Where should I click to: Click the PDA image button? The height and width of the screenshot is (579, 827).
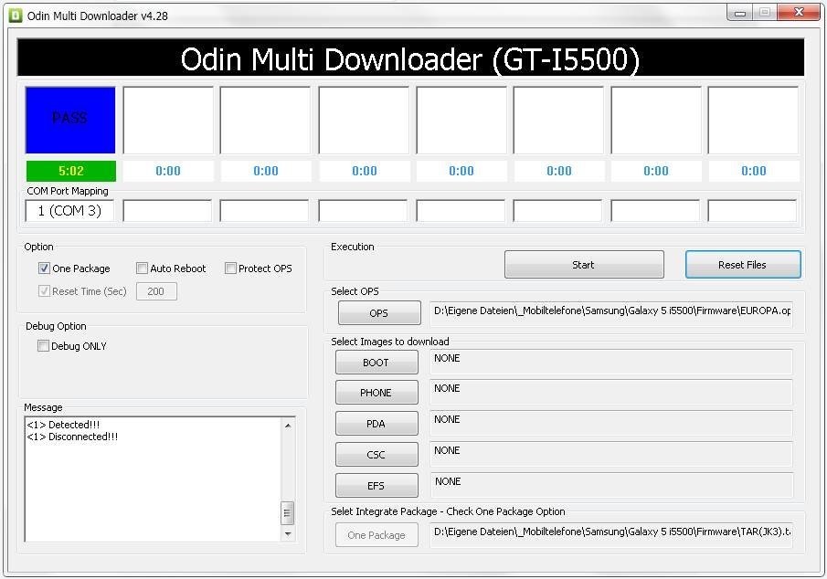coord(376,424)
